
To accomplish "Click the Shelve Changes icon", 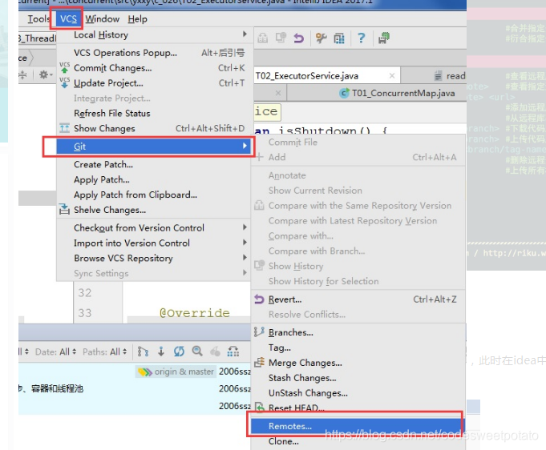I will (64, 209).
